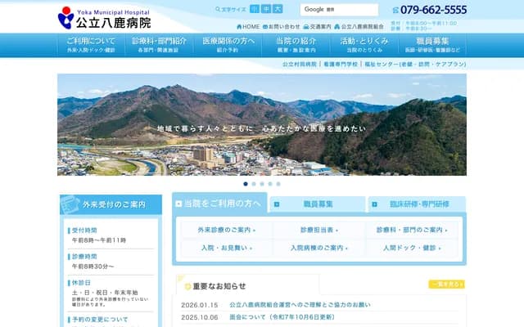The image size is (524, 327).
Task: Click 休診日 heading in sidebar
Action: point(81,283)
